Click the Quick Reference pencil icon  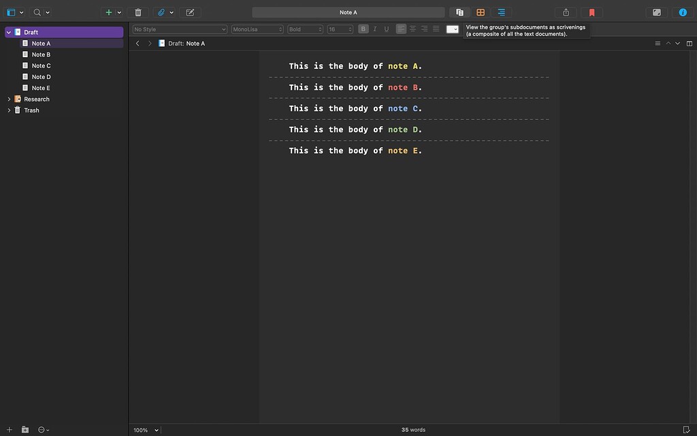191,12
